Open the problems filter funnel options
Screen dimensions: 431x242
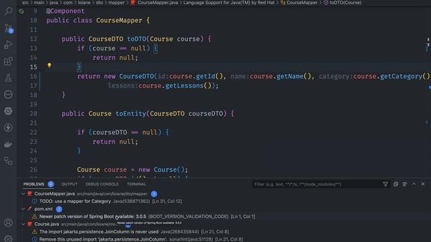coord(385,184)
